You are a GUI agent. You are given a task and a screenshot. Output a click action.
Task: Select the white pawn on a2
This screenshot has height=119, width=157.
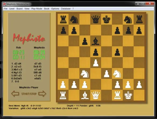pyautogui.click(x=63, y=85)
